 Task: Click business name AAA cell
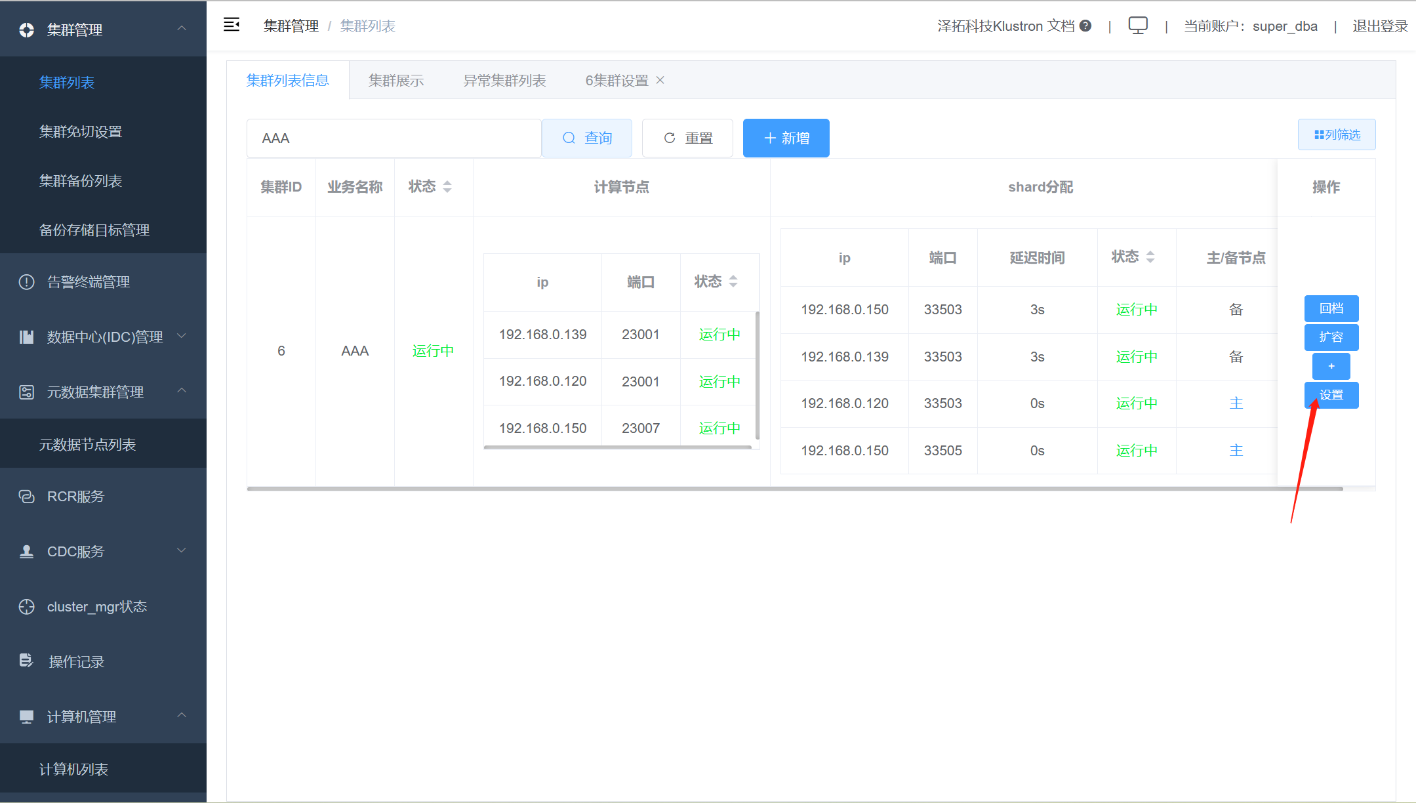[355, 351]
